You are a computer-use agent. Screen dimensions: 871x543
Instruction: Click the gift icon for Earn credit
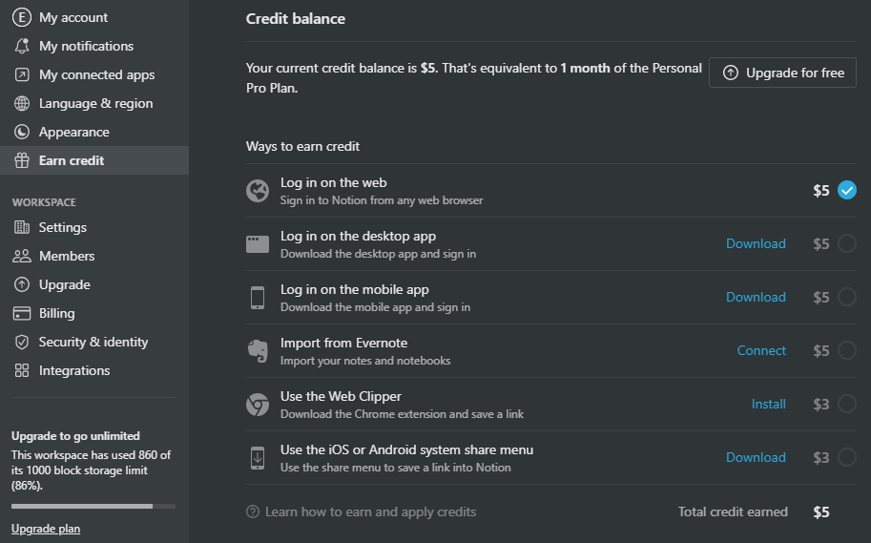point(21,160)
